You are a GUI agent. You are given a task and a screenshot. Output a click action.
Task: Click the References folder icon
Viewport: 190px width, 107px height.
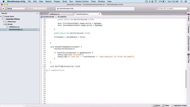click(6, 22)
